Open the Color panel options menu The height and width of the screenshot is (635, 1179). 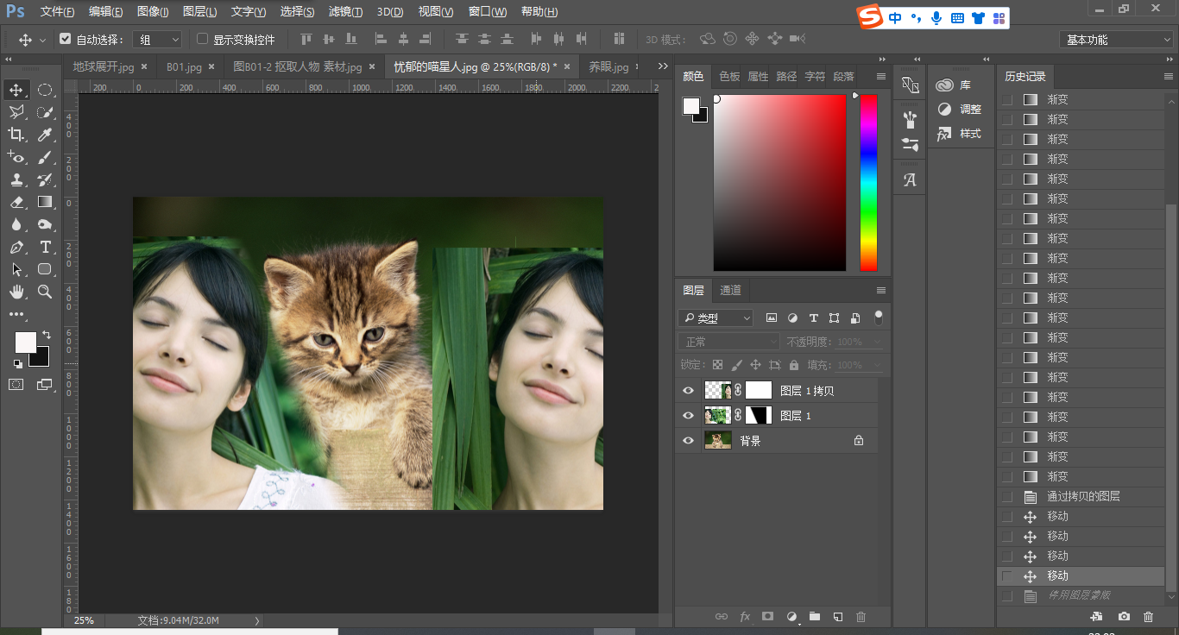point(880,76)
